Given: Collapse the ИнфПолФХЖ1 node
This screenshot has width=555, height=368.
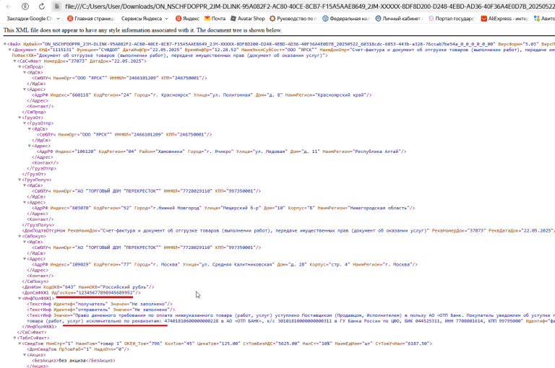Looking at the screenshot, I should tap(20, 299).
